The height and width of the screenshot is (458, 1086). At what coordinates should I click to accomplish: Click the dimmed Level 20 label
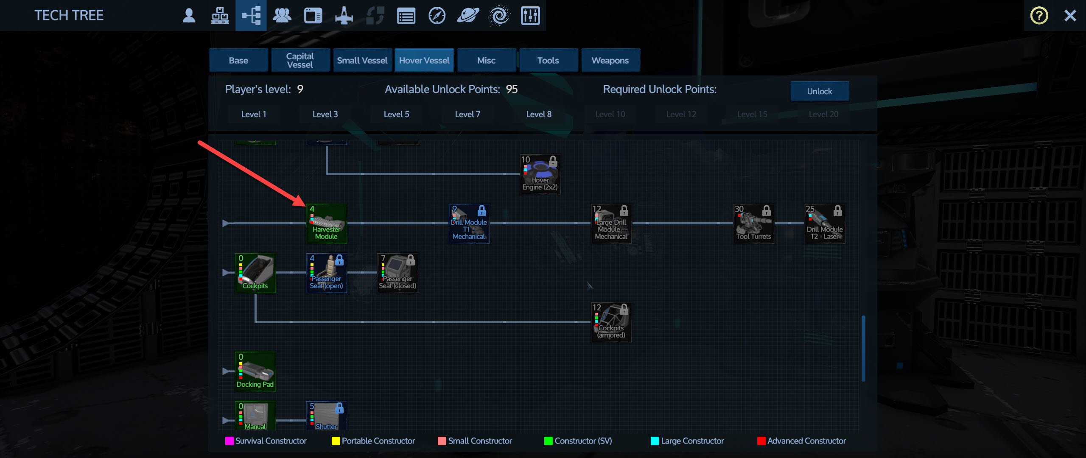(x=823, y=114)
